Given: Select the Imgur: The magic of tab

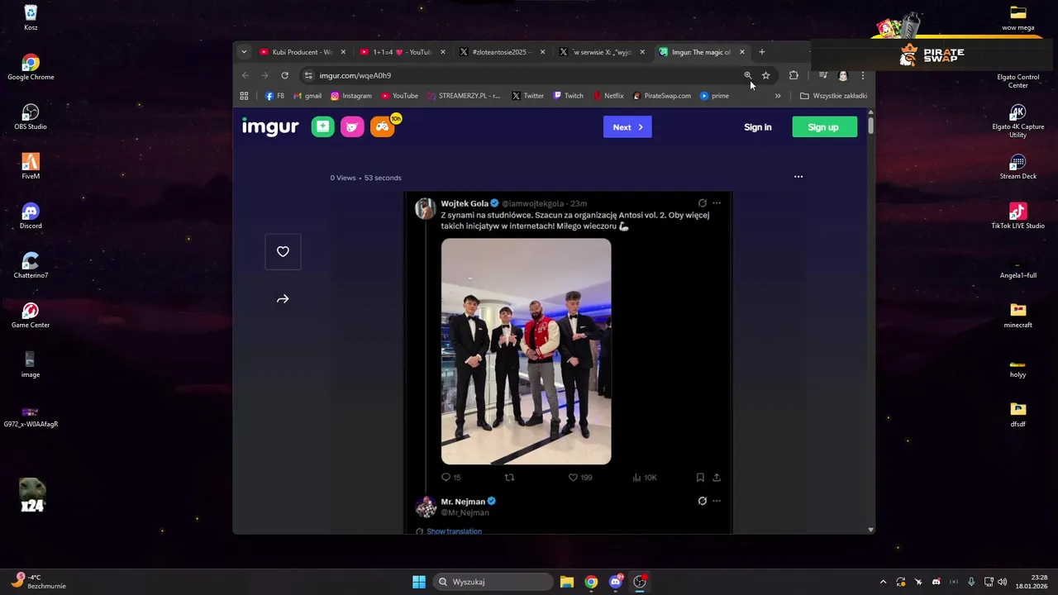Looking at the screenshot, I should [702, 52].
